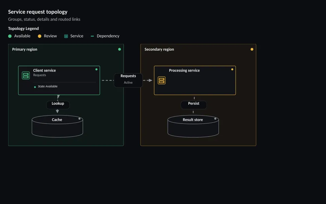Click the Review legend label
This screenshot has height=204, width=326.
pos(50,36)
